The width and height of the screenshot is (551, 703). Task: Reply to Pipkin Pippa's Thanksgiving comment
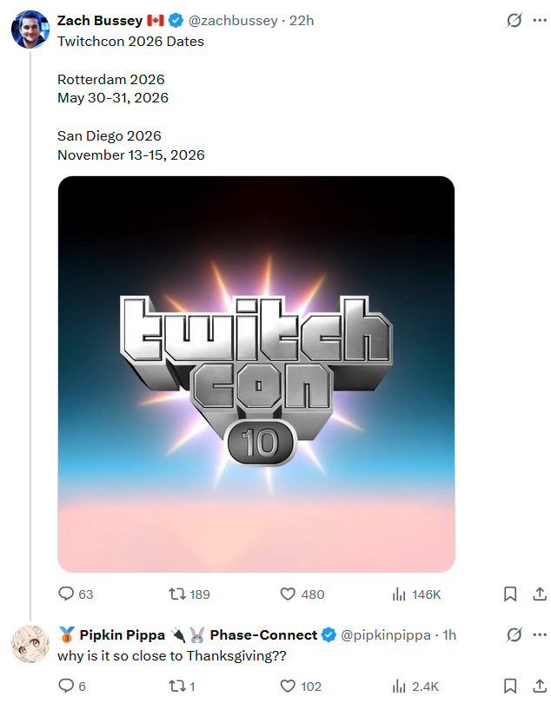(x=66, y=687)
